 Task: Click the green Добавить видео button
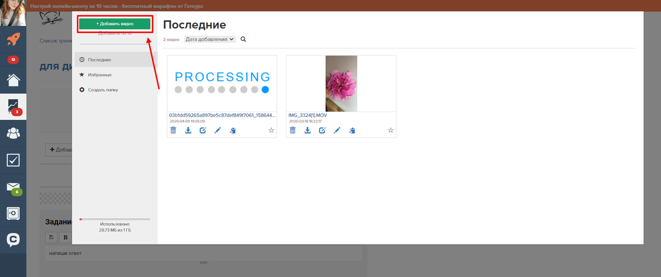pos(115,24)
